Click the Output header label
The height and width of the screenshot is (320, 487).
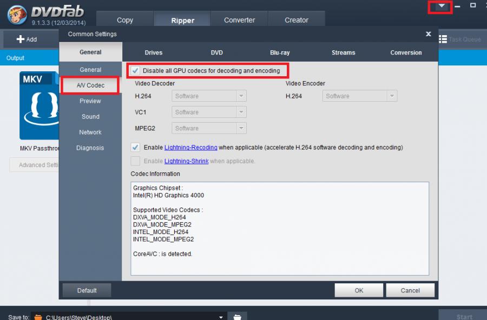coord(15,58)
